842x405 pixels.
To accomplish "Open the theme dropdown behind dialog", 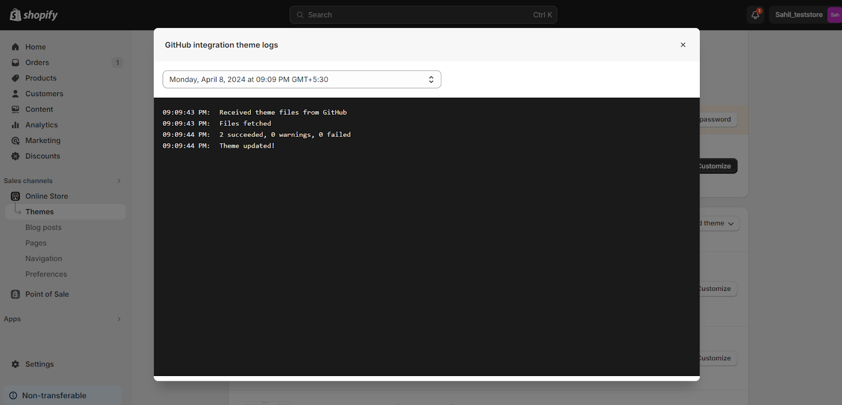I will (x=719, y=224).
